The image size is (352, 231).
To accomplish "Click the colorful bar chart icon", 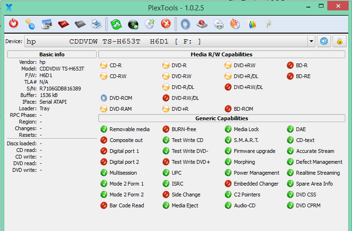I will point(252,24).
